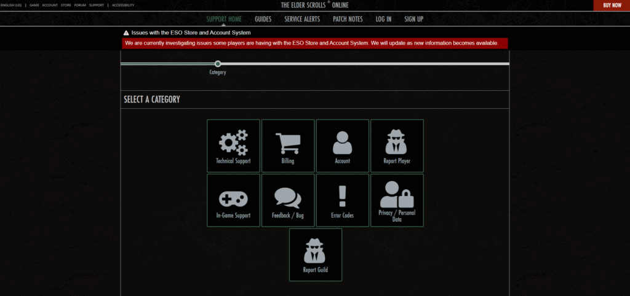The height and width of the screenshot is (296, 630).
Task: Open the English (US) language selector
Action: pos(11,5)
